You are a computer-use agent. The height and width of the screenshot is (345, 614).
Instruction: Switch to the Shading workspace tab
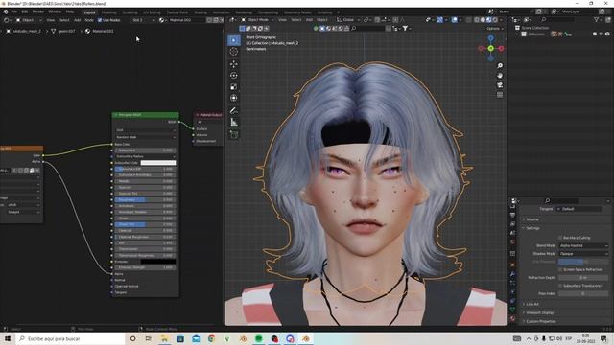[201, 12]
